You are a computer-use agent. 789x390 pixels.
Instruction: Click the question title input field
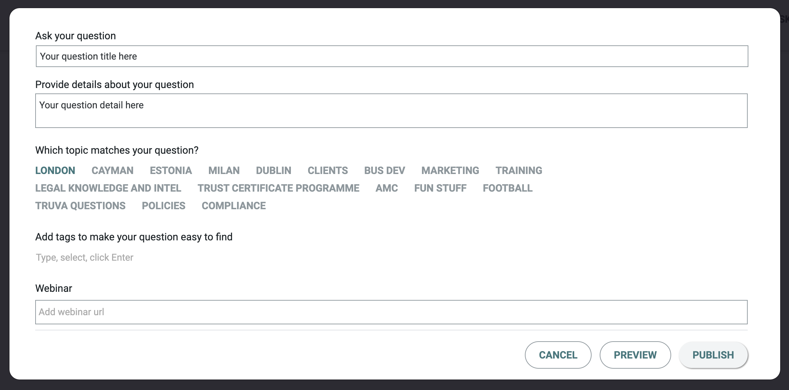(x=392, y=56)
